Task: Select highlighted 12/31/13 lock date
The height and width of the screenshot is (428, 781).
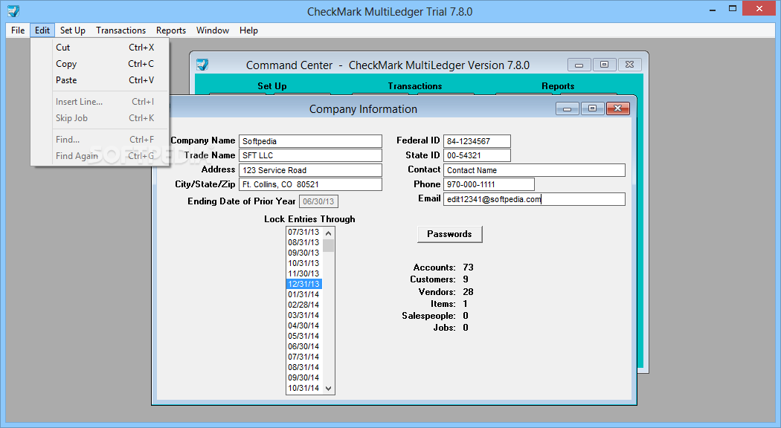Action: (x=303, y=284)
